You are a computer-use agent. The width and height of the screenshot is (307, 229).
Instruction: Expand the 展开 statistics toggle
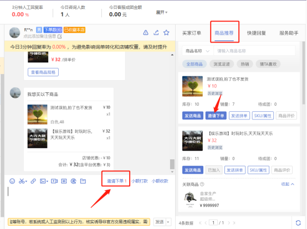pyautogui.click(x=161, y=13)
